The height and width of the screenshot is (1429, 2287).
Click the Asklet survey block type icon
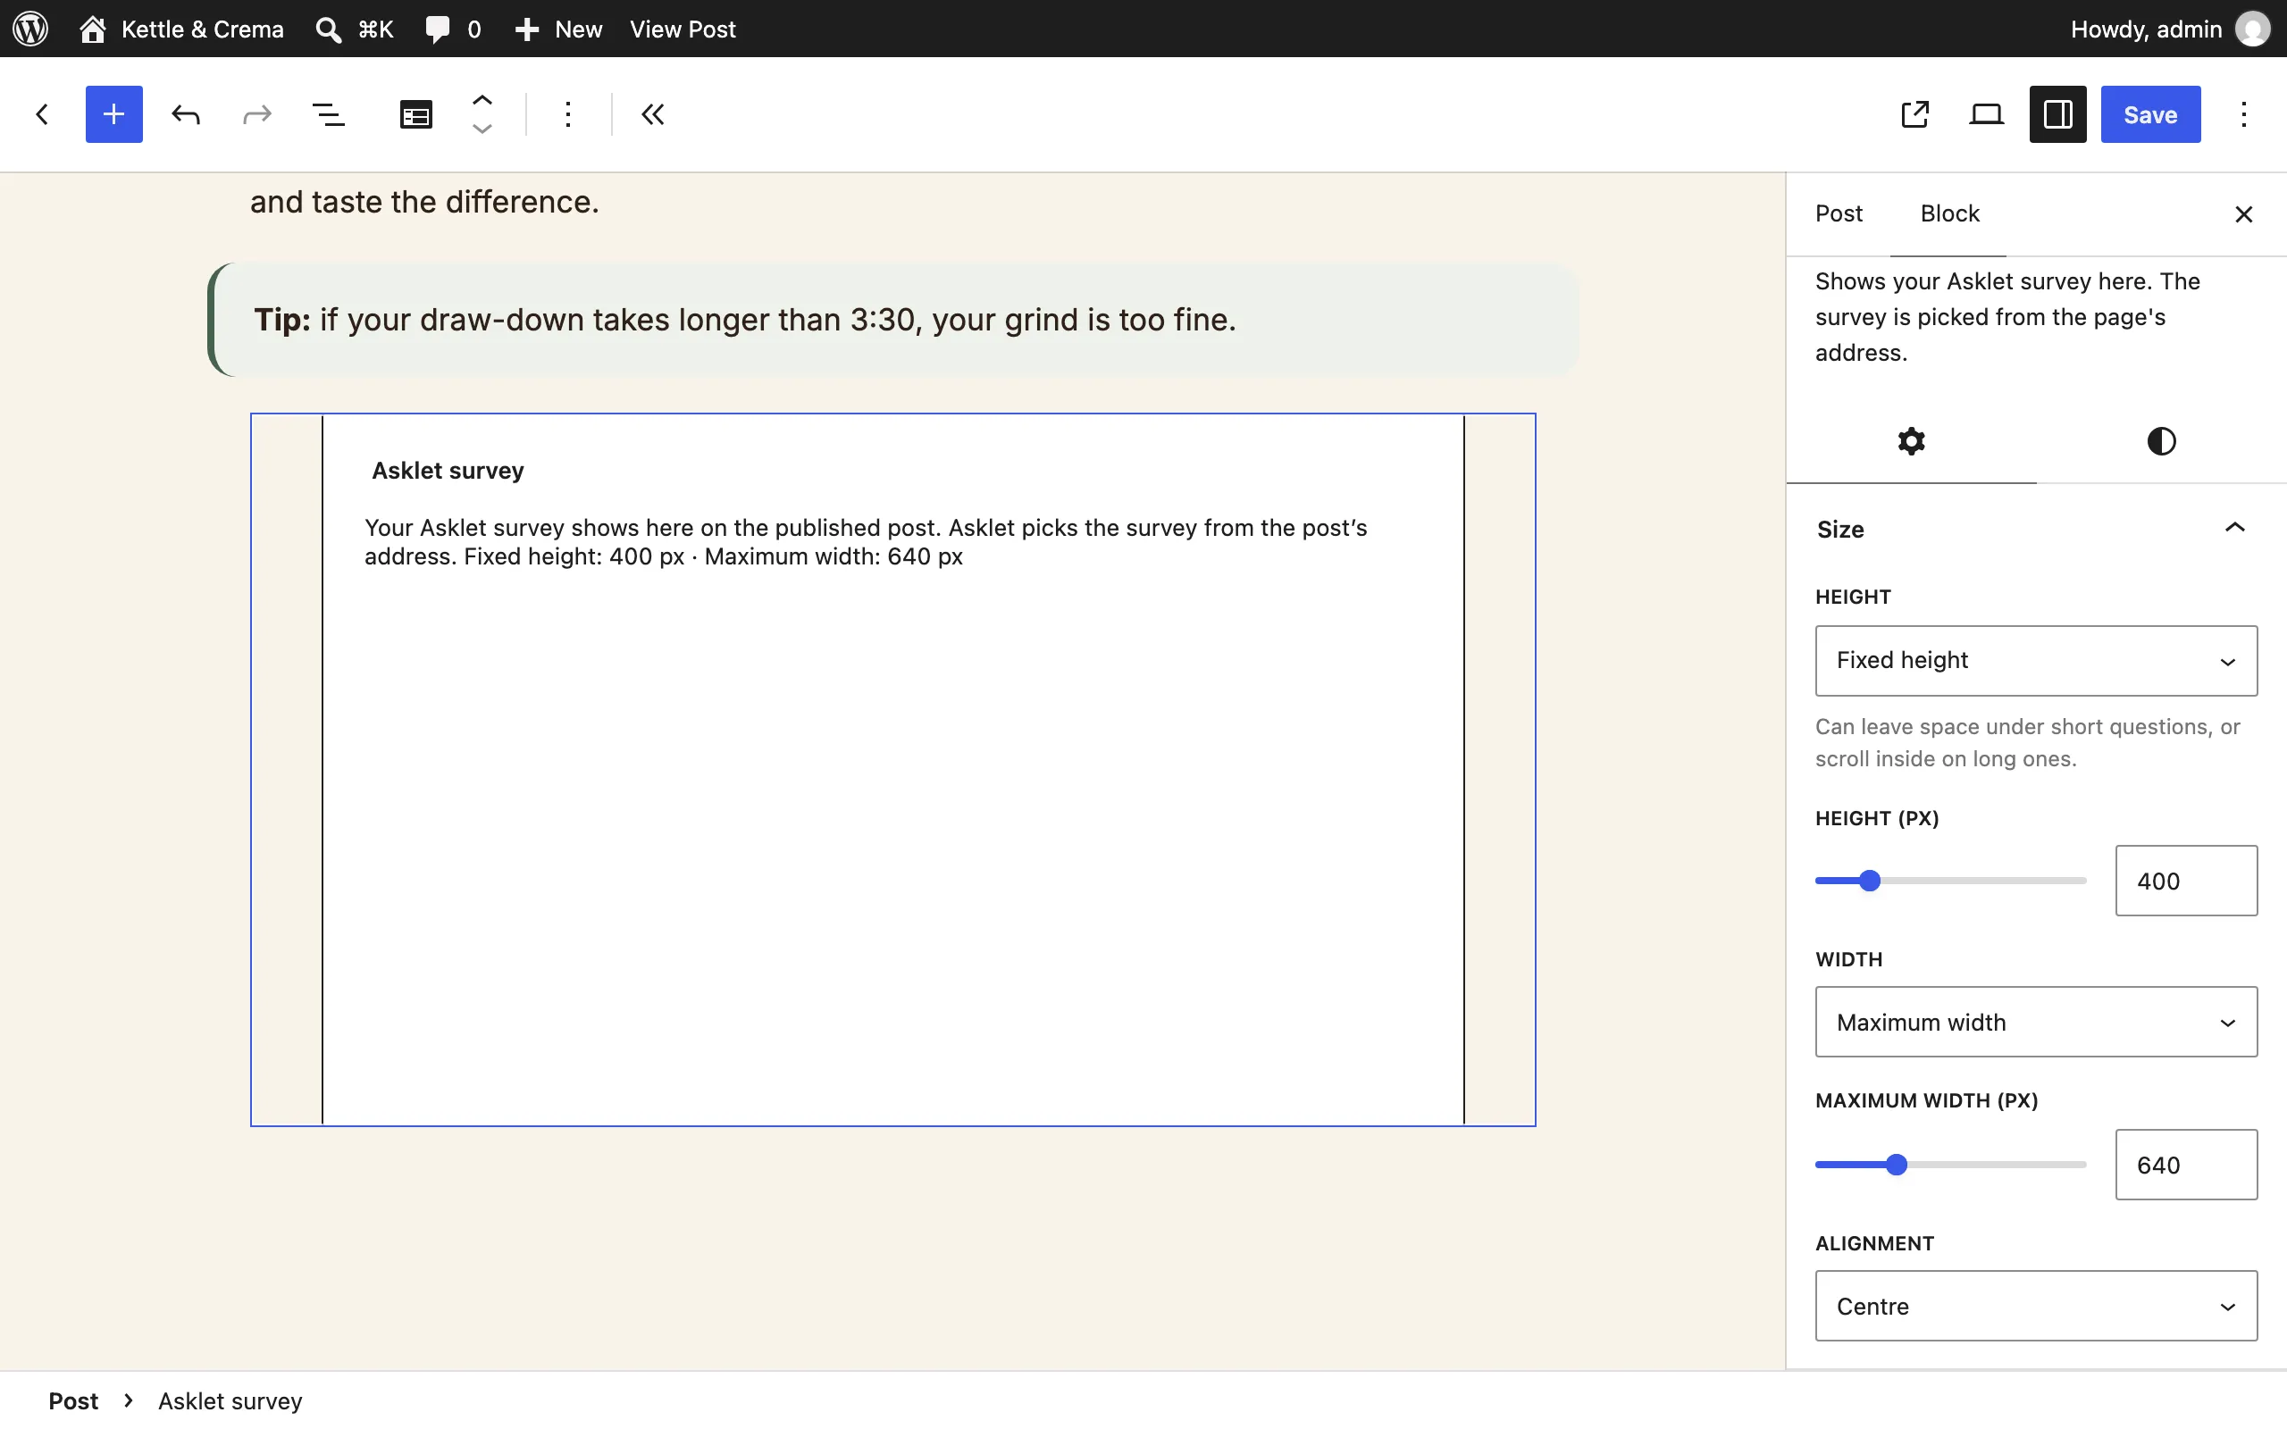415,114
